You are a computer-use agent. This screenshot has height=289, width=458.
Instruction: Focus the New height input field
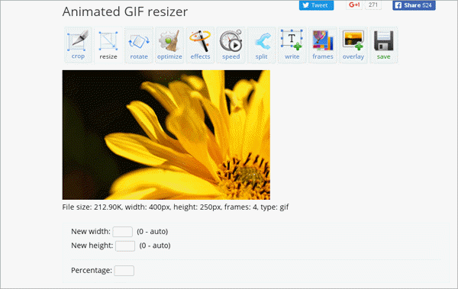pos(125,246)
